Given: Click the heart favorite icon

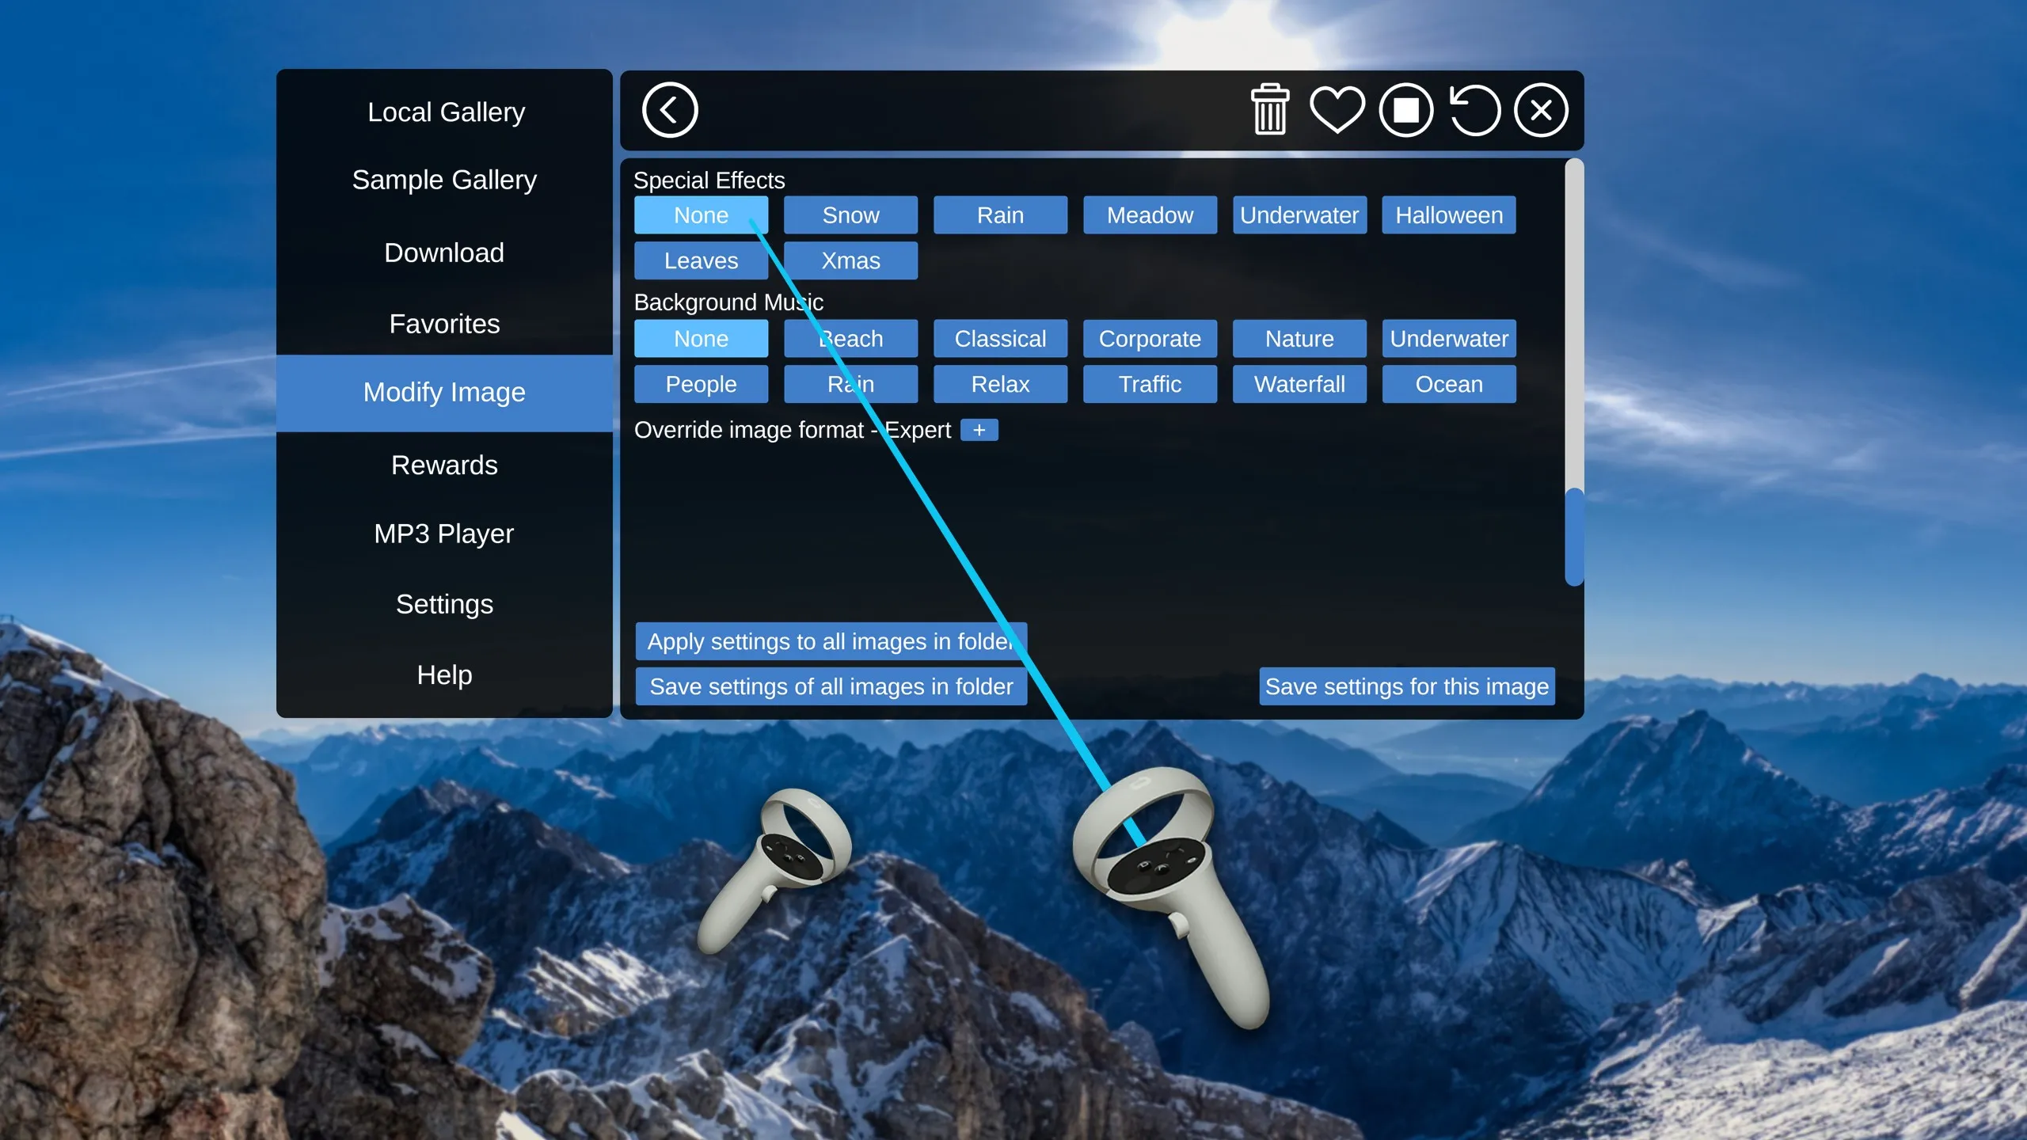Looking at the screenshot, I should [1337, 110].
